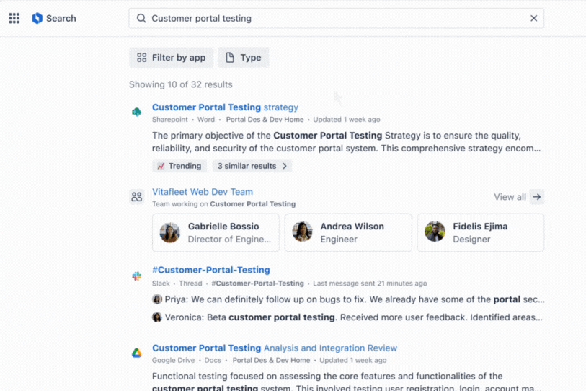Click the Trending tag

[179, 166]
